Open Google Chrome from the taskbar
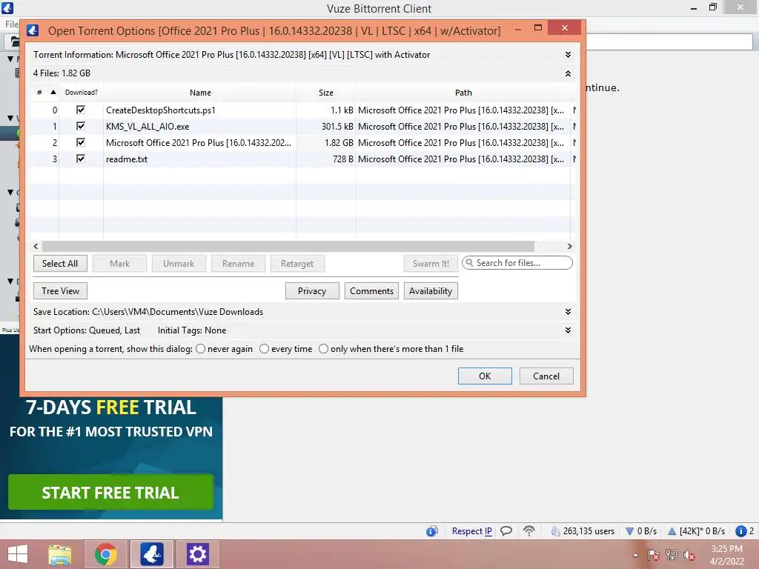The height and width of the screenshot is (569, 759). click(105, 554)
